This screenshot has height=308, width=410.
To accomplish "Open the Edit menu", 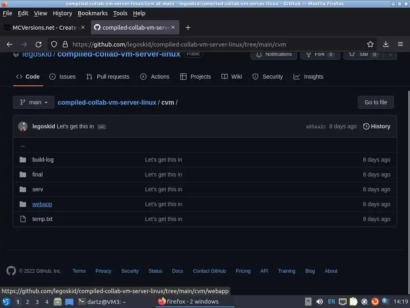I will point(23,13).
